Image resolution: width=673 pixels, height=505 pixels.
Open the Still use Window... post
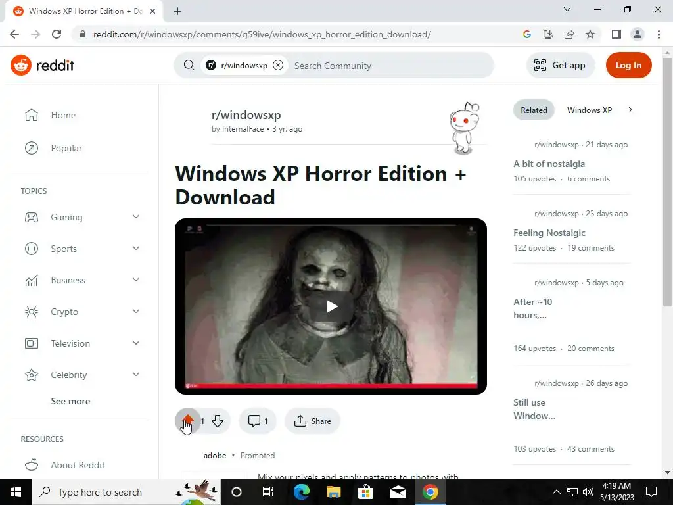(534, 409)
